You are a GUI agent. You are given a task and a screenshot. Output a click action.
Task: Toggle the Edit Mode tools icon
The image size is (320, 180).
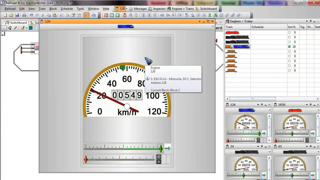[86, 15]
